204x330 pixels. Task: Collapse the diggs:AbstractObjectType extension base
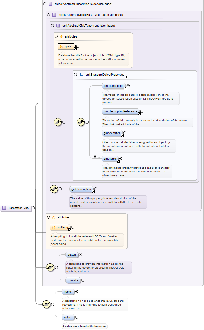(45, 4)
